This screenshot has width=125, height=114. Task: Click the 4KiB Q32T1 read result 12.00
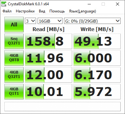[x=49, y=75]
